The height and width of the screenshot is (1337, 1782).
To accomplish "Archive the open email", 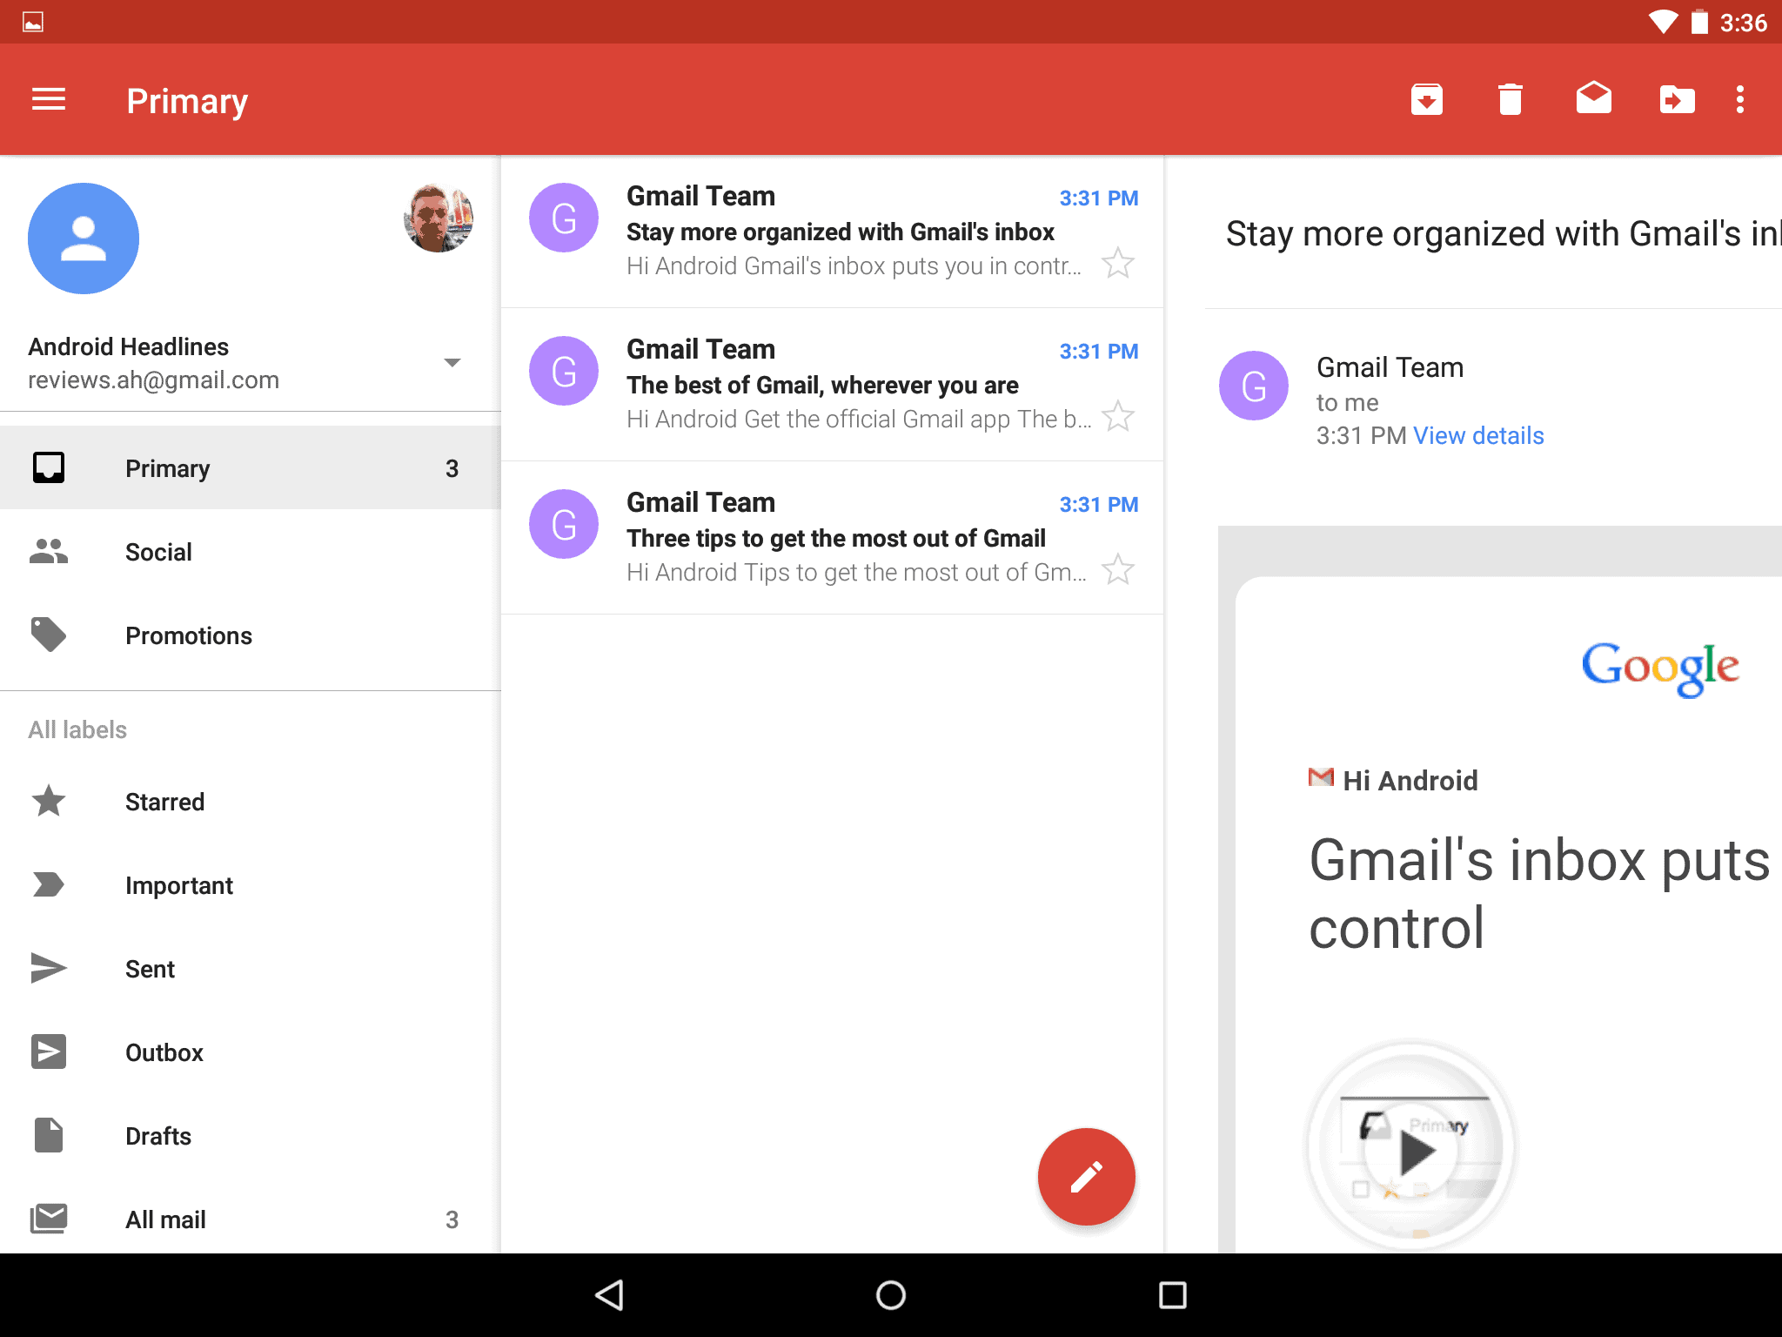I will click(x=1426, y=100).
